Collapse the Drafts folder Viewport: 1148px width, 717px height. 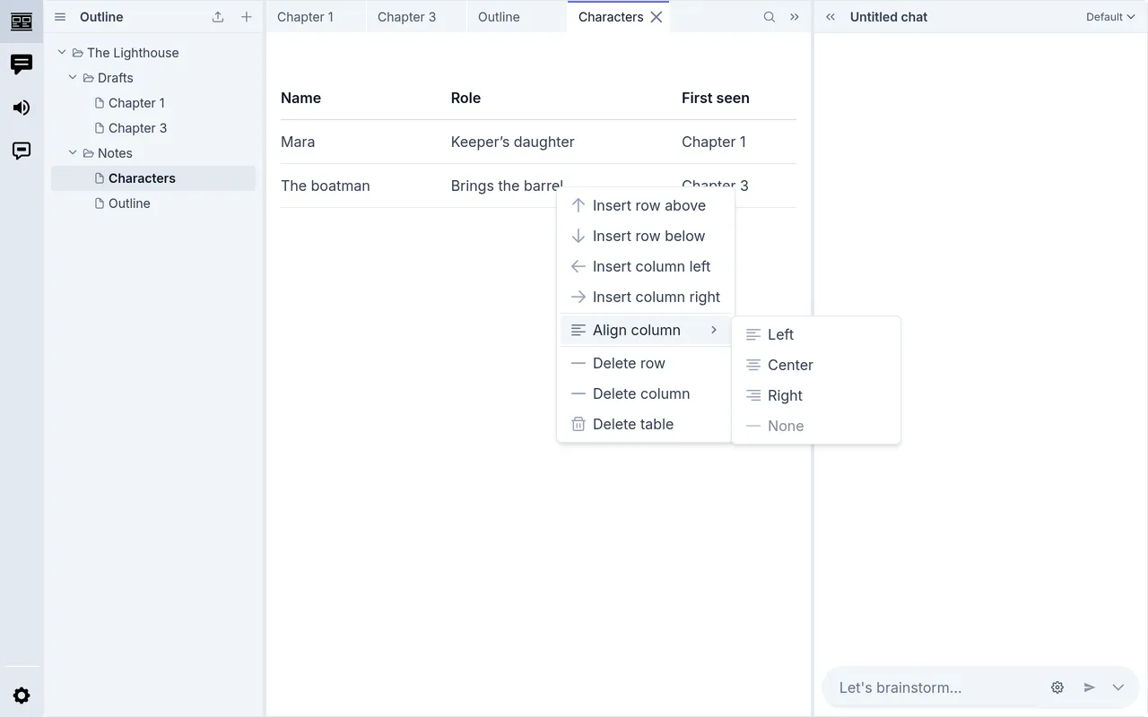point(73,78)
